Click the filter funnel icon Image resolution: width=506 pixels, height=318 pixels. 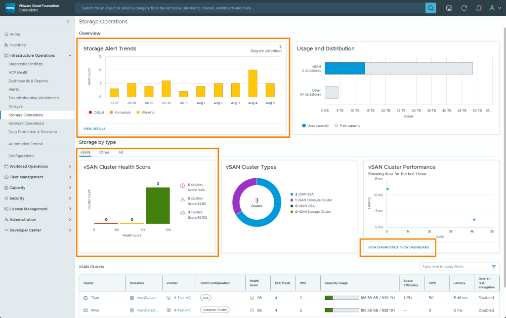click(493, 267)
